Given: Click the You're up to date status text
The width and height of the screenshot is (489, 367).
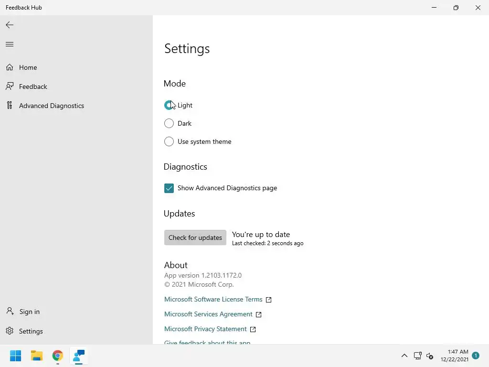Looking at the screenshot, I should (261, 234).
